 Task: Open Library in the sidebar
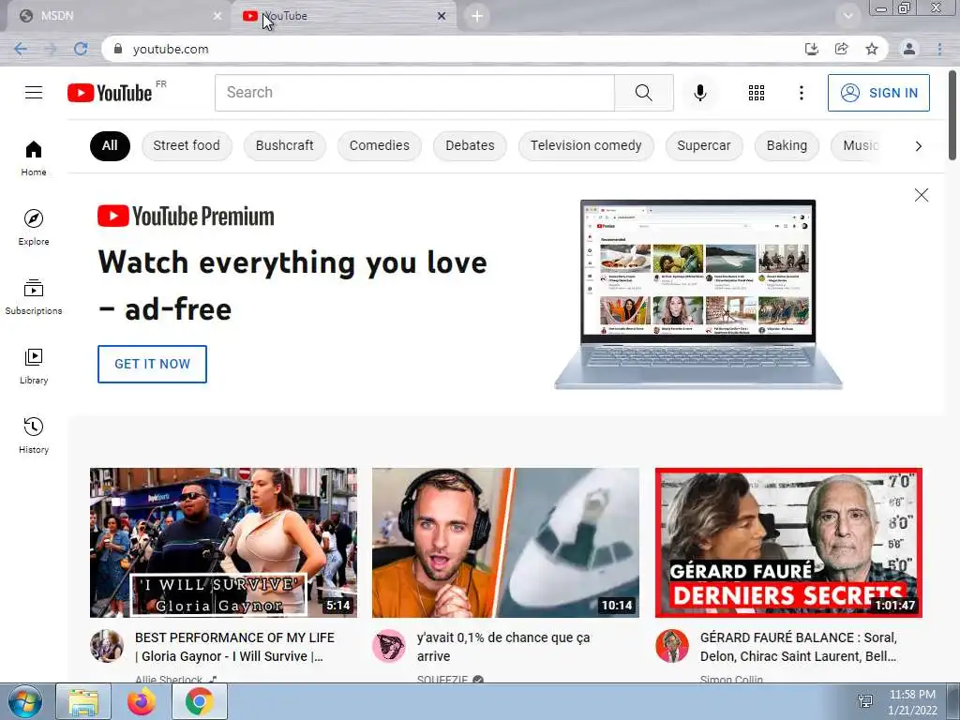pos(34,367)
